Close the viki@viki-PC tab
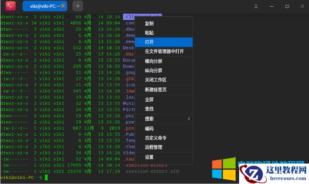309x184 pixels. [63, 6]
